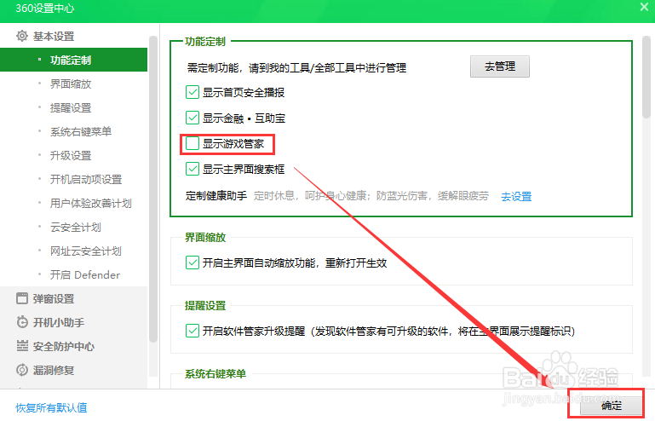This screenshot has height=421, width=655.
Task: Uncheck 显示首页安全播报 checkbox
Action: click(x=192, y=92)
